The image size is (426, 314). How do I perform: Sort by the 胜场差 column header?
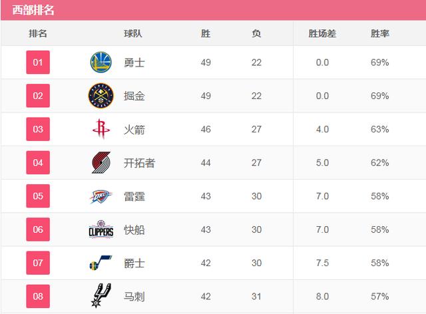pos(322,34)
